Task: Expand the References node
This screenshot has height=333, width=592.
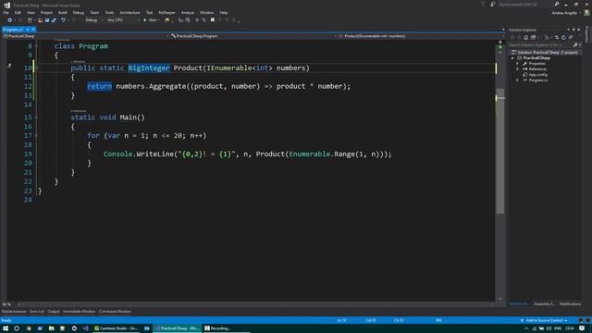Action: point(518,69)
